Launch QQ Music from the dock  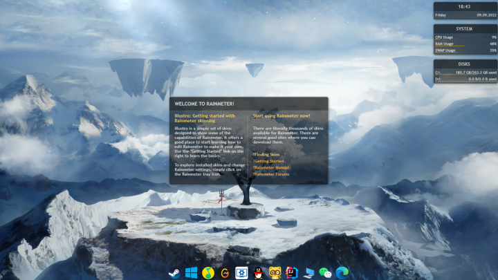(x=207, y=272)
